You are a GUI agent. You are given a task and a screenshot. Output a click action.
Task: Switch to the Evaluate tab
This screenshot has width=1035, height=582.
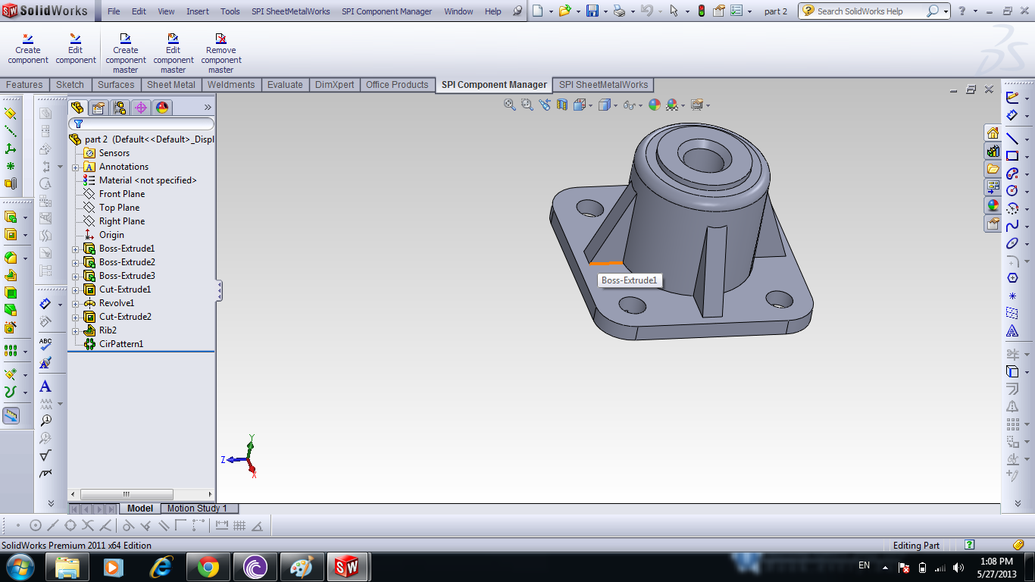[285, 85]
